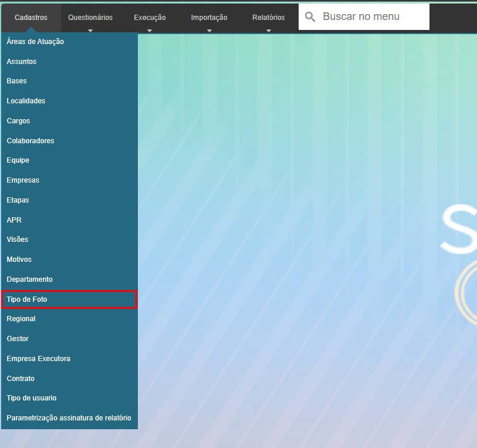The height and width of the screenshot is (448, 477).
Task: Go to Localidades in the menu
Action: pos(26,101)
